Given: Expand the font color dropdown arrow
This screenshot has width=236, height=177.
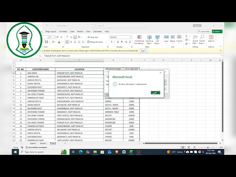Looking at the screenshot, I should 62,42.
